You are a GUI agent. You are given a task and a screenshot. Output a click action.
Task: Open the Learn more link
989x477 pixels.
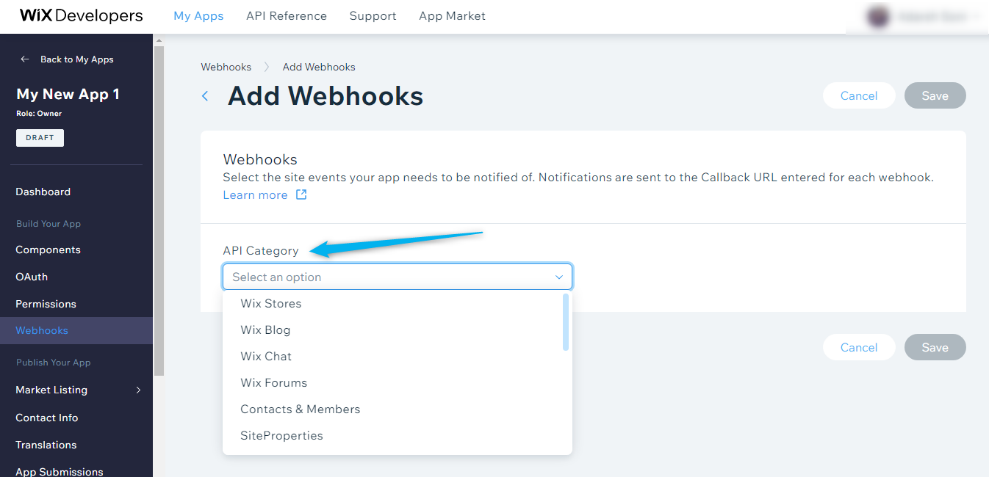(x=255, y=194)
